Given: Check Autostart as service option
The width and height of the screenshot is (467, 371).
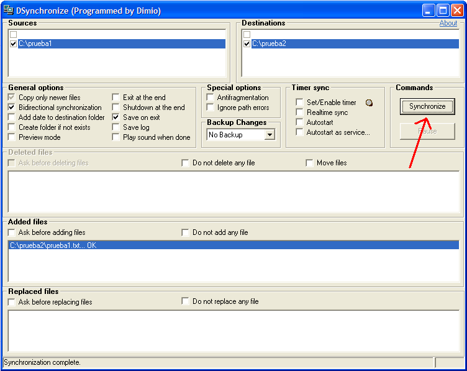Looking at the screenshot, I should click(x=299, y=132).
